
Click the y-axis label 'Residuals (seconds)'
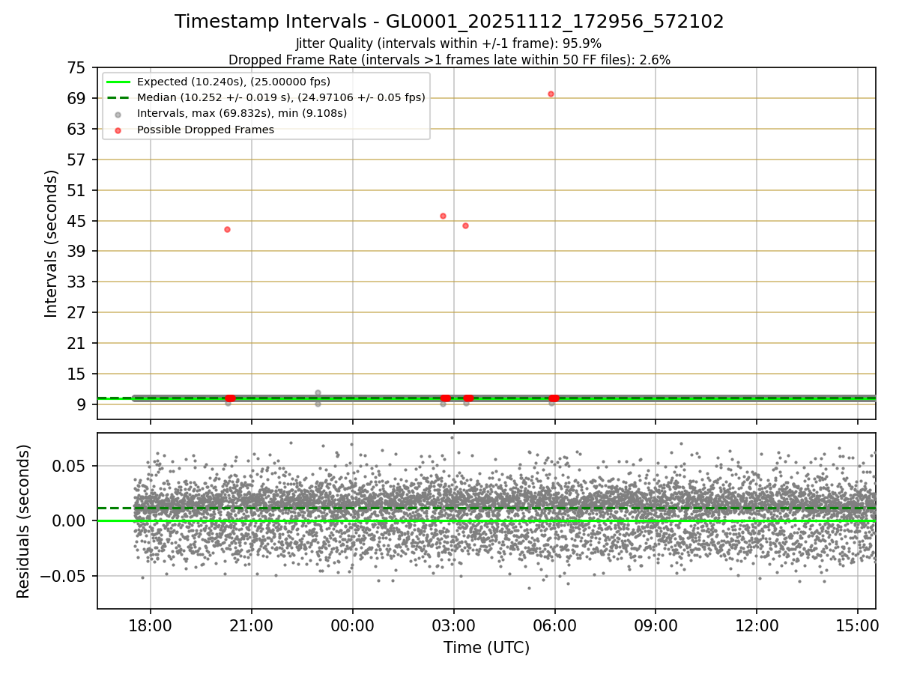[23, 521]
